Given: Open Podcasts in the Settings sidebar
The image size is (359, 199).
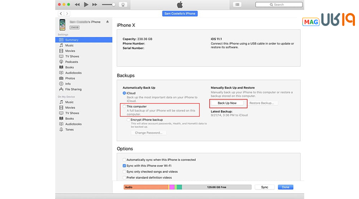Looking at the screenshot, I should click(72, 62).
